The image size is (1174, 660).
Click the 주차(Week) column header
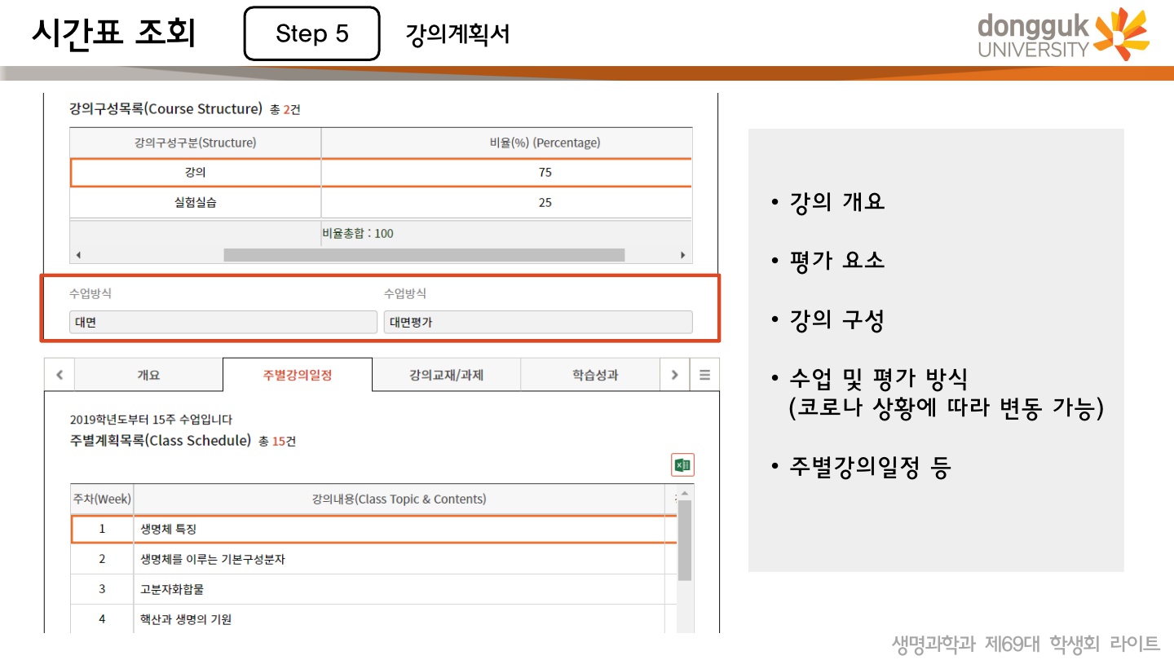click(103, 499)
